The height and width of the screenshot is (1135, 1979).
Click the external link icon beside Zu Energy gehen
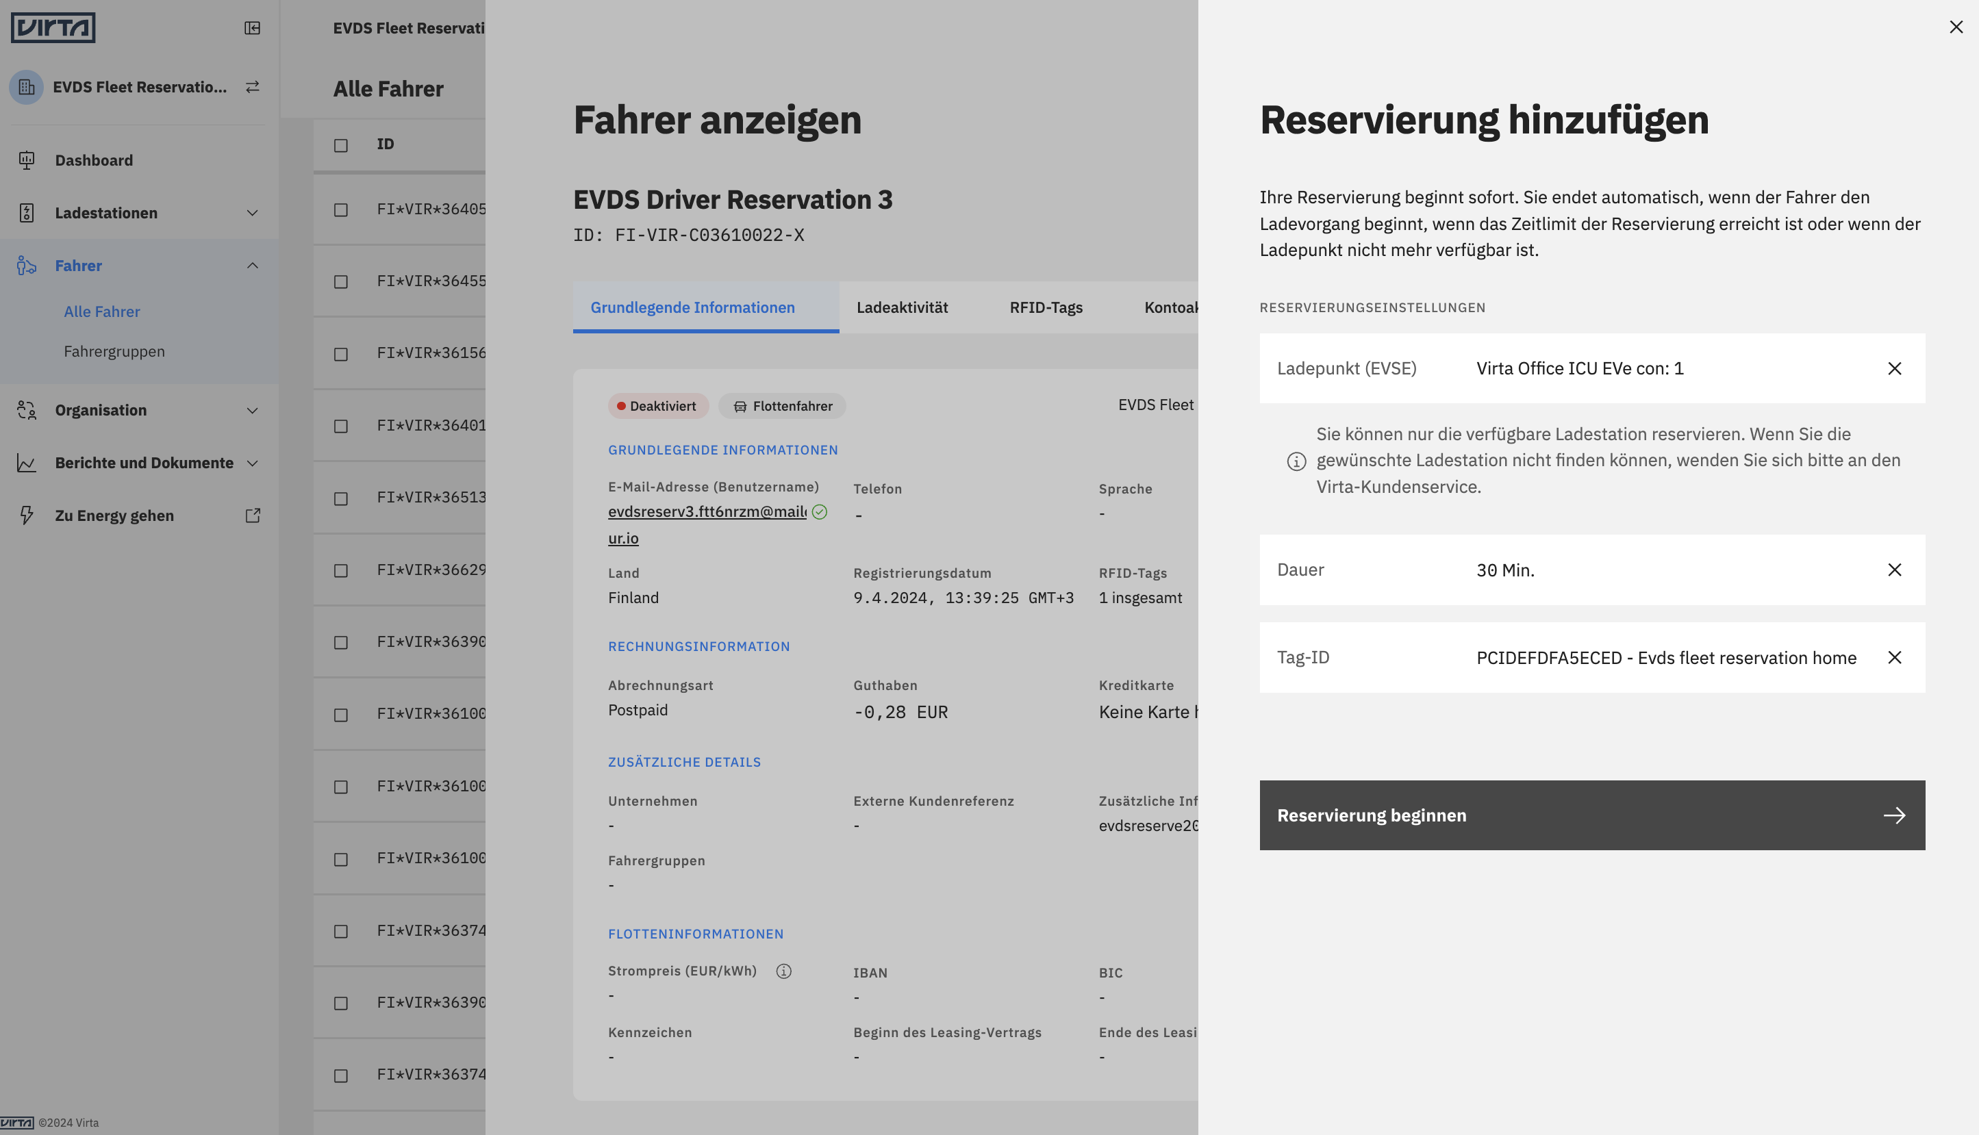point(253,515)
